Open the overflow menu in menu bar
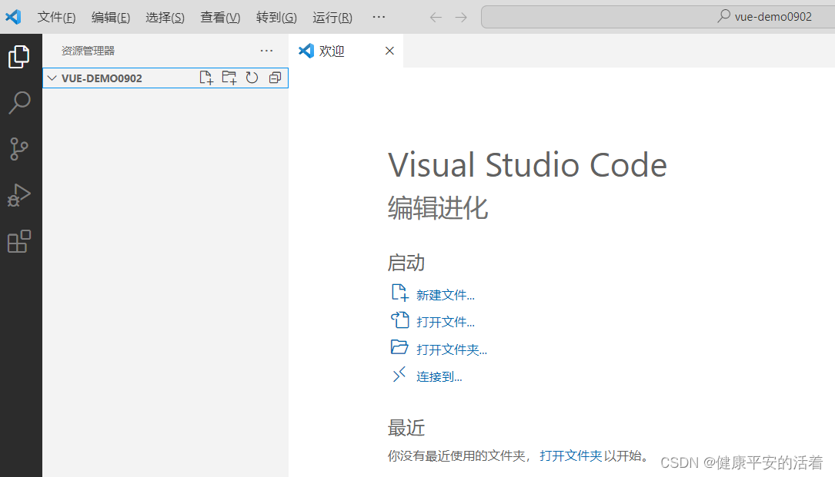The image size is (835, 477). tap(378, 16)
